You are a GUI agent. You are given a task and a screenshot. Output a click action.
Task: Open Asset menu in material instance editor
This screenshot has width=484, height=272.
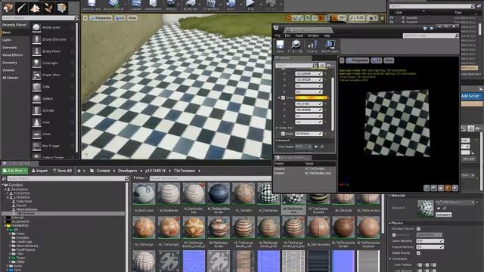[x=299, y=36]
